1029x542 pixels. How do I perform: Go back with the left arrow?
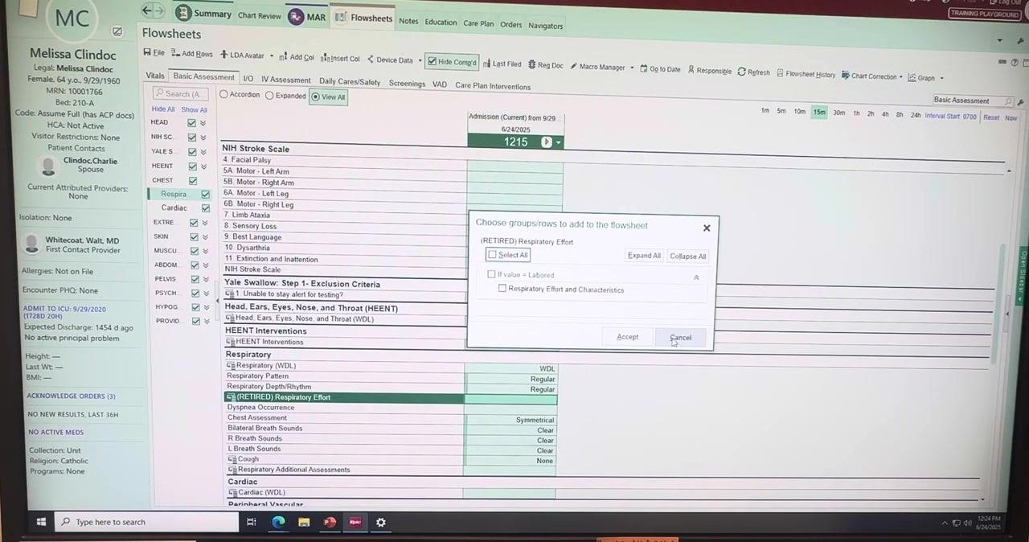click(146, 10)
